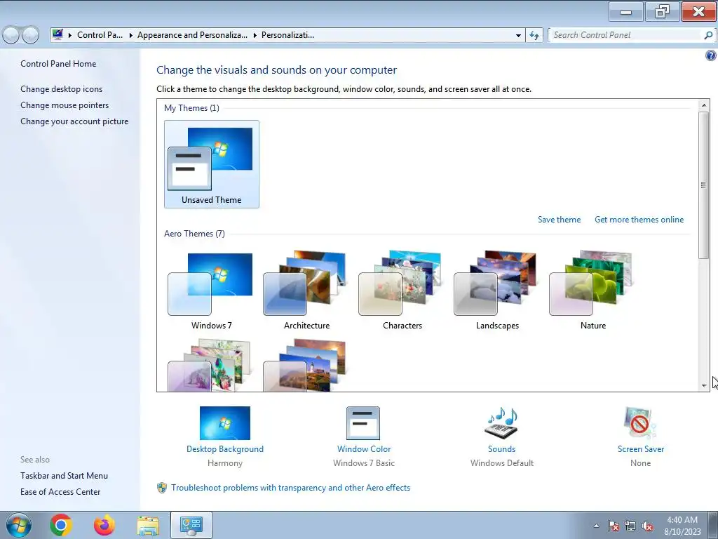Expand the arrow before Control Panel breadcrumb
This screenshot has width=718, height=539.
[x=70, y=35]
